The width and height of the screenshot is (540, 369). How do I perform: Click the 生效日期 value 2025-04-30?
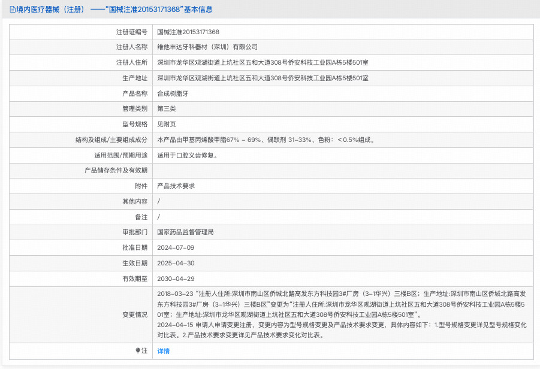(x=175, y=263)
